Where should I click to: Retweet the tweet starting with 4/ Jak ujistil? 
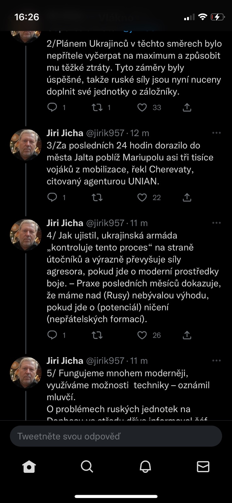(x=97, y=335)
